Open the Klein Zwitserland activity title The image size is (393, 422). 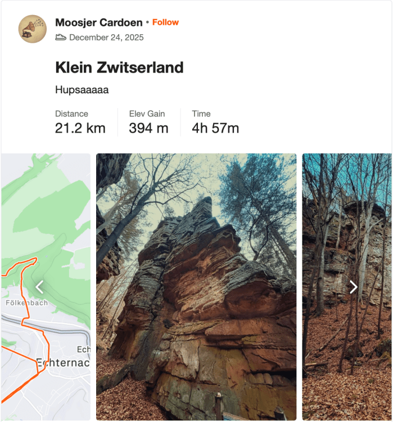[119, 67]
